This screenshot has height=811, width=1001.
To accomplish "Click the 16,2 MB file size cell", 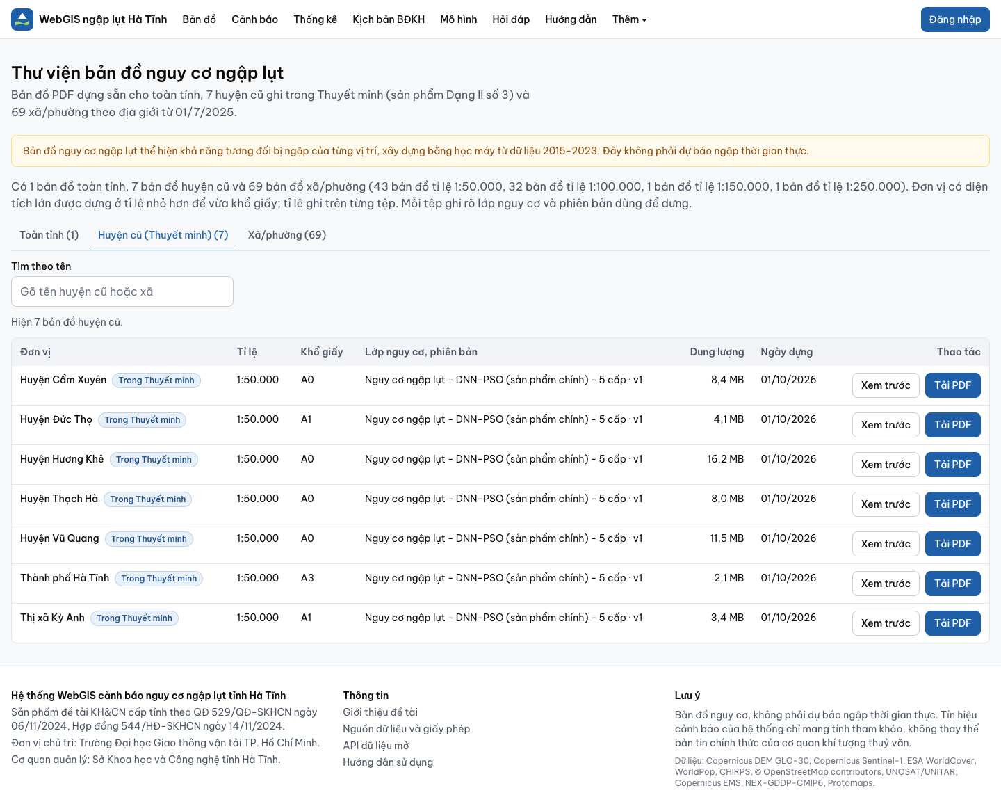I will click(x=726, y=459).
